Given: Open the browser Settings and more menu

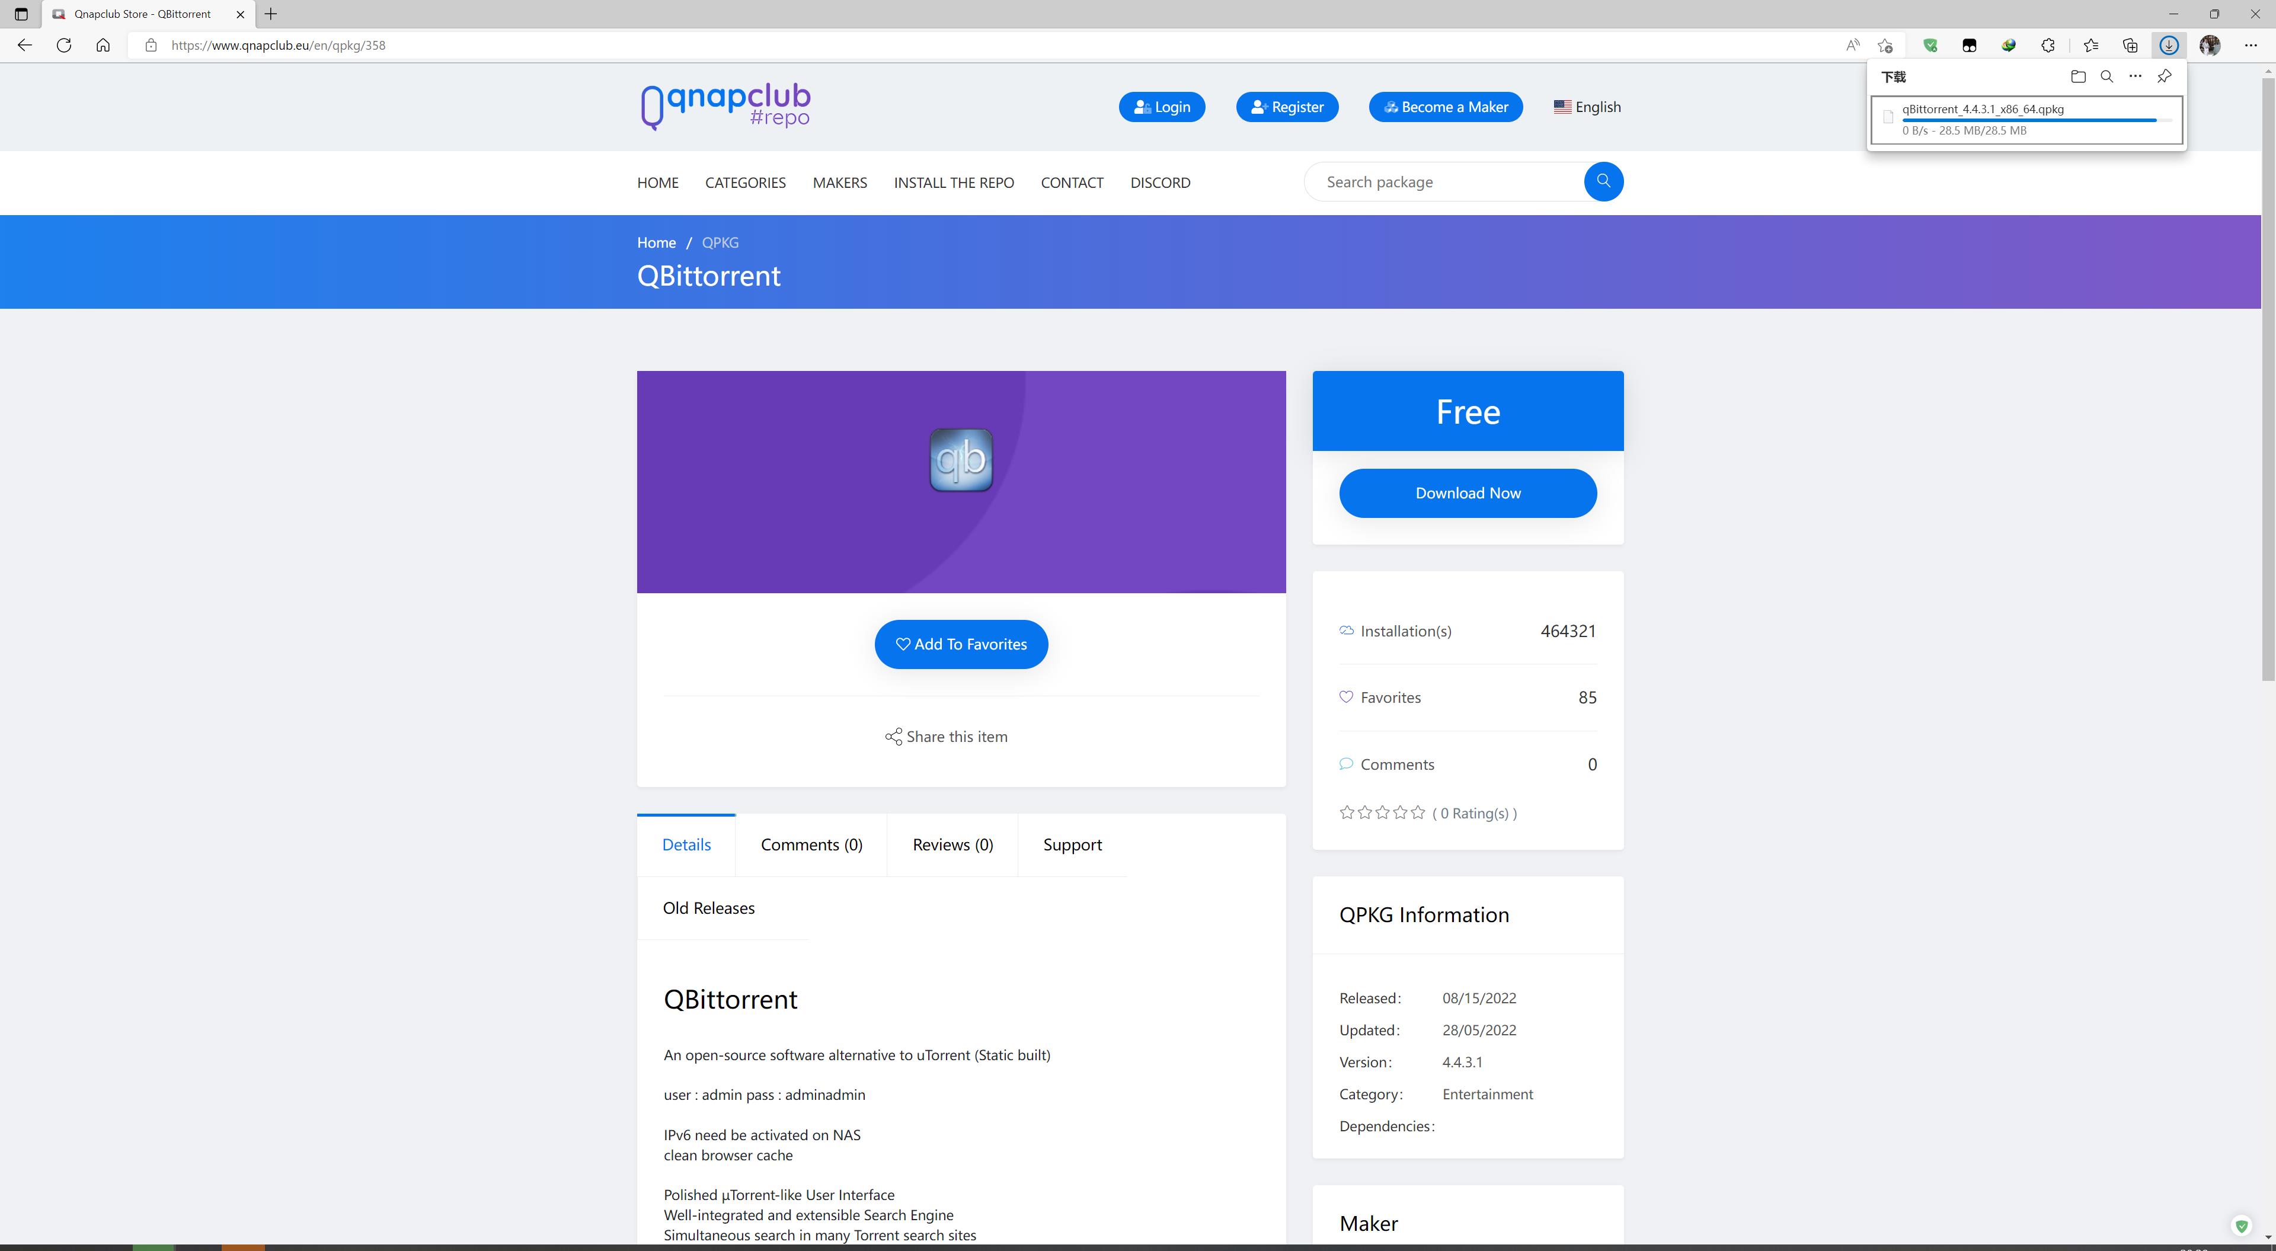Looking at the screenshot, I should click(2251, 45).
